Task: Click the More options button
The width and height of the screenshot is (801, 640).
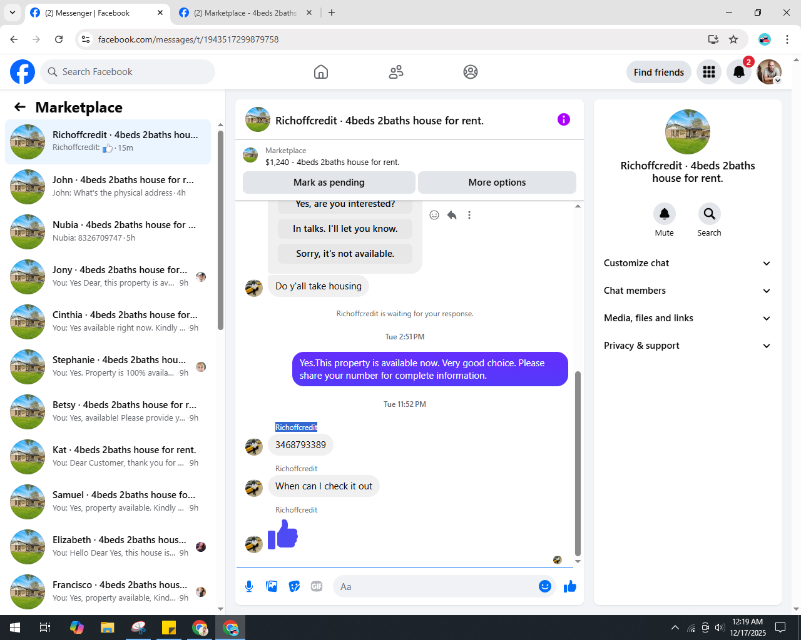Action: pyautogui.click(x=497, y=182)
